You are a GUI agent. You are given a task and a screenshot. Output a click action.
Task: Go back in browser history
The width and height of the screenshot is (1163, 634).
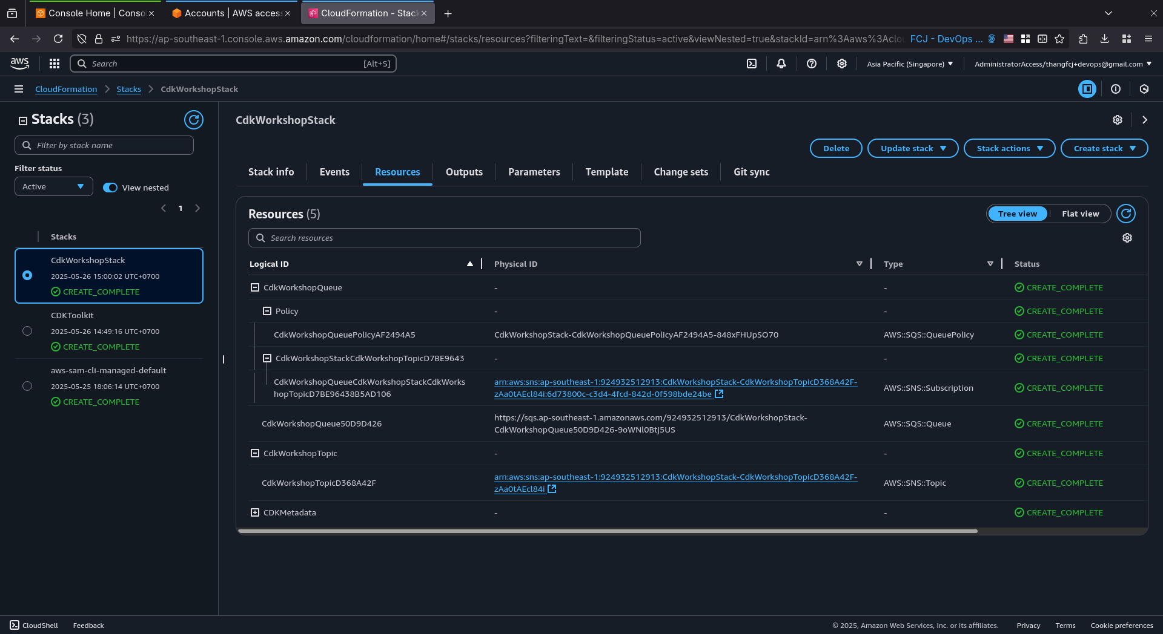click(15, 39)
